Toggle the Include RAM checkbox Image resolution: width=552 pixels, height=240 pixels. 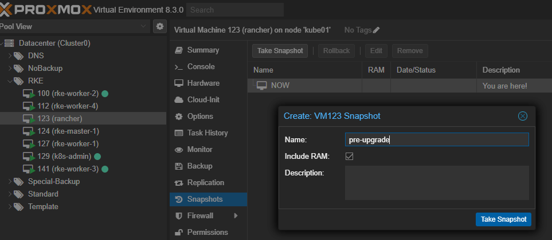click(349, 156)
